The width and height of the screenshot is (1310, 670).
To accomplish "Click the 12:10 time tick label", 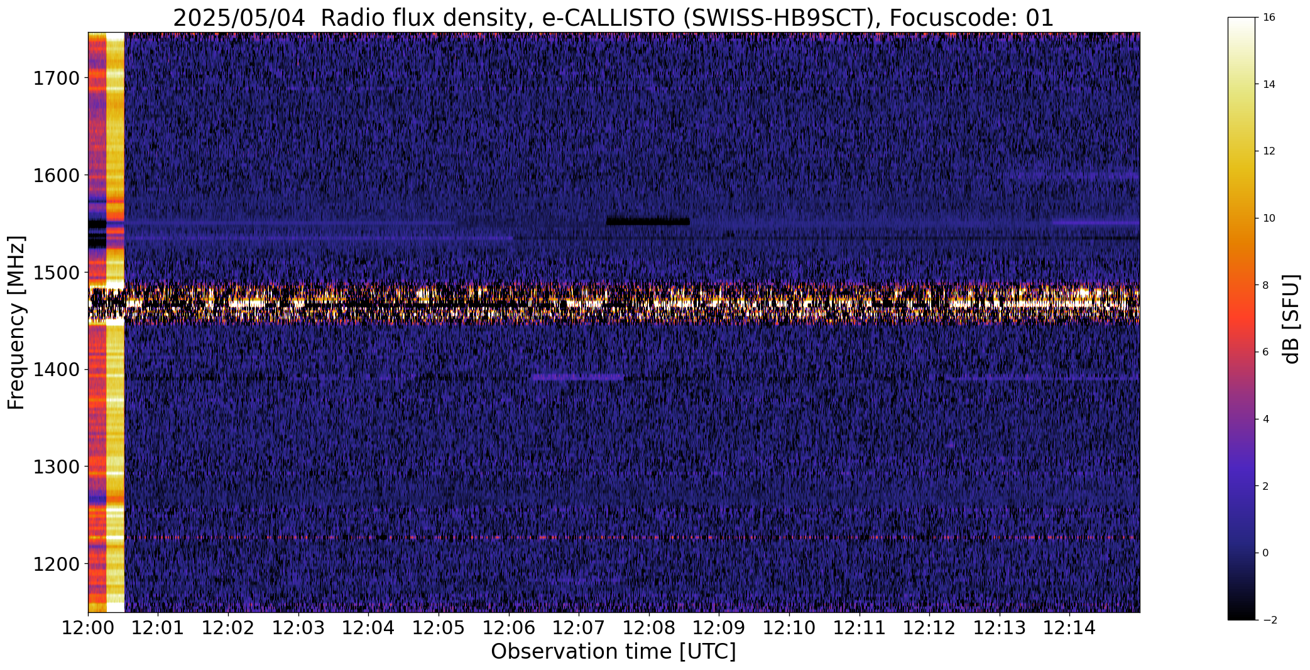I will tap(789, 627).
